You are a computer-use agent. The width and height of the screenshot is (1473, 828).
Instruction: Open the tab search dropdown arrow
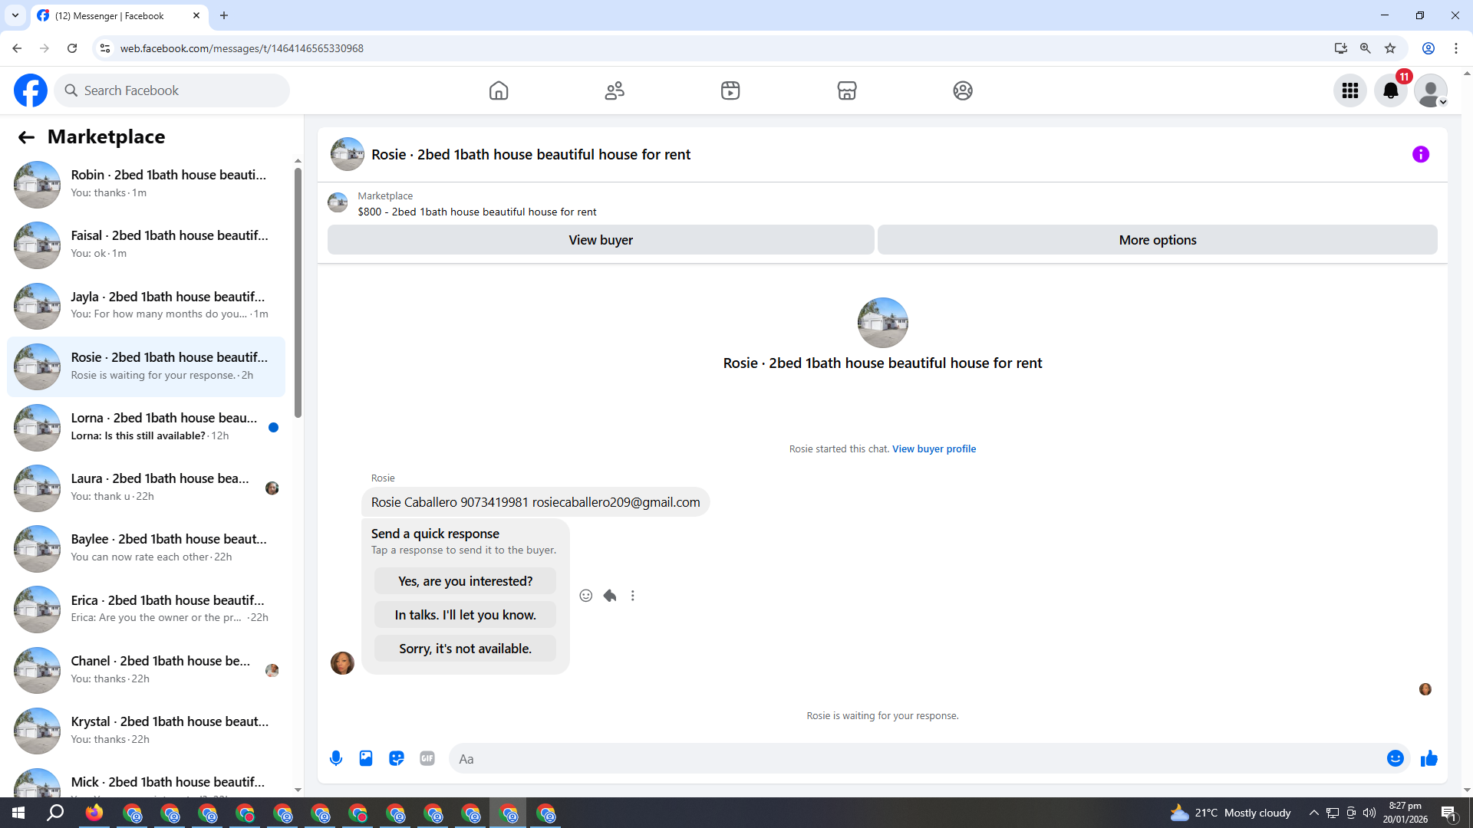pos(15,15)
